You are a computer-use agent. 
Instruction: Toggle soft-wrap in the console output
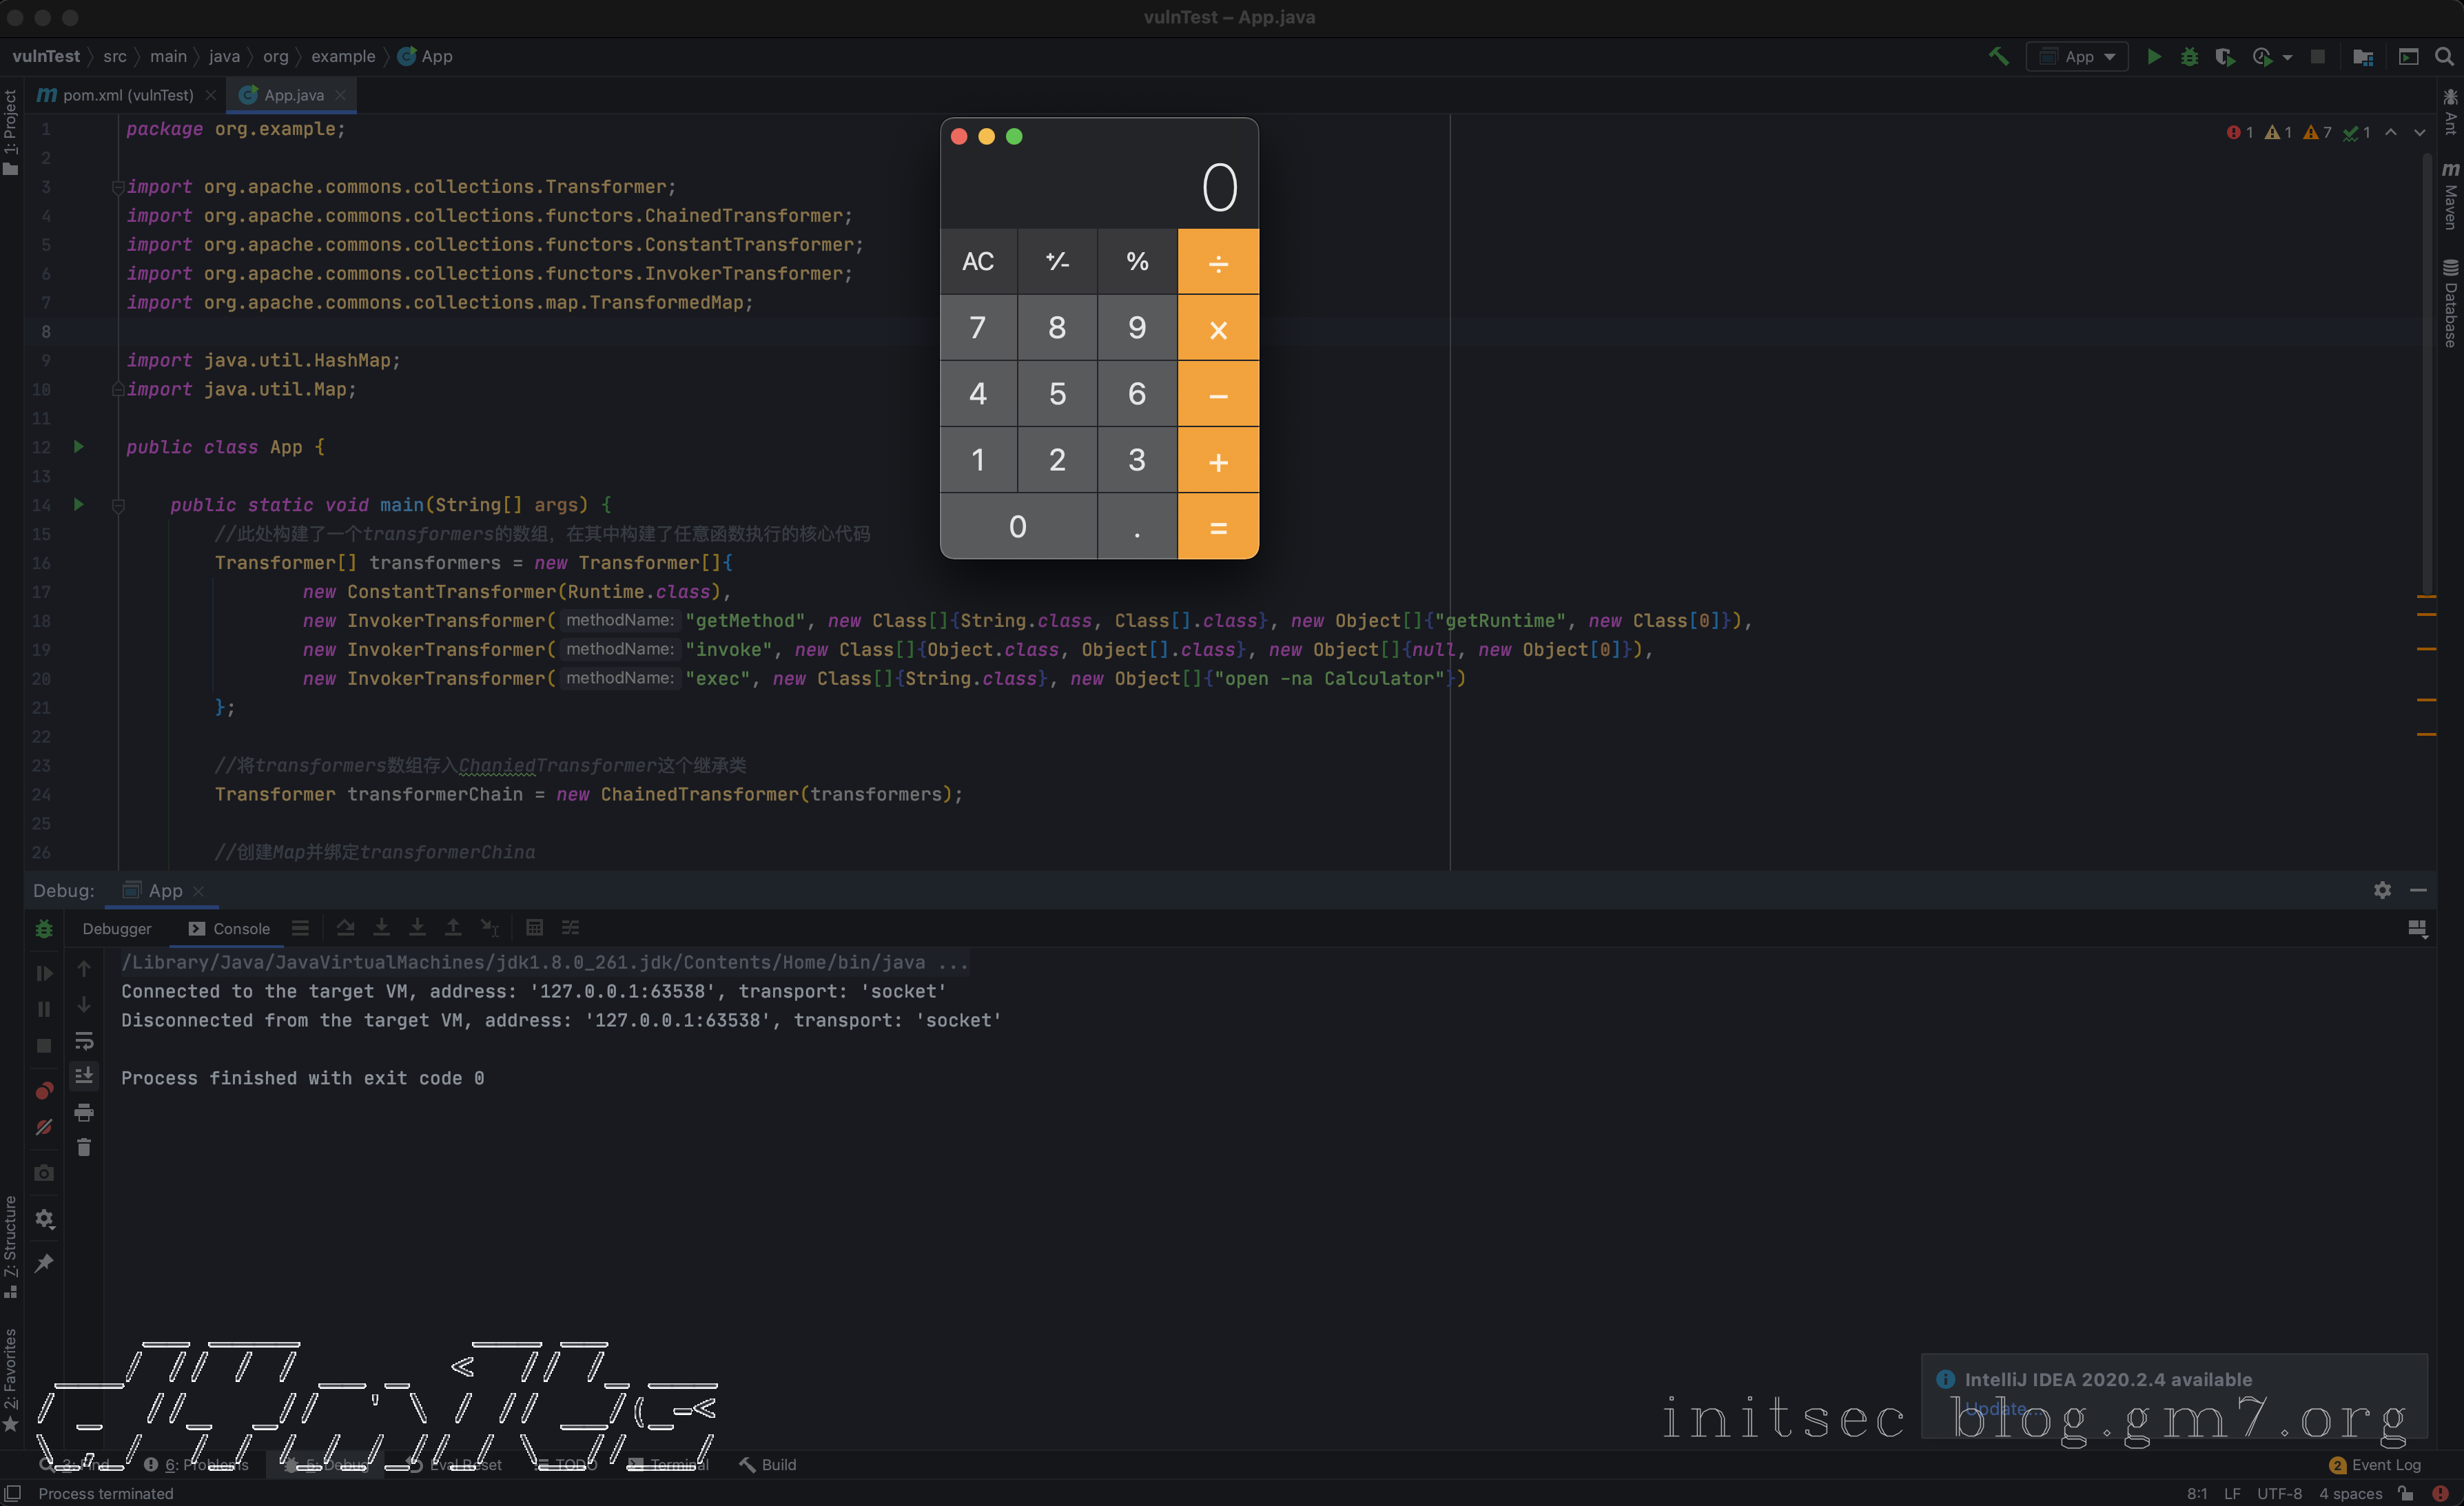click(84, 1041)
